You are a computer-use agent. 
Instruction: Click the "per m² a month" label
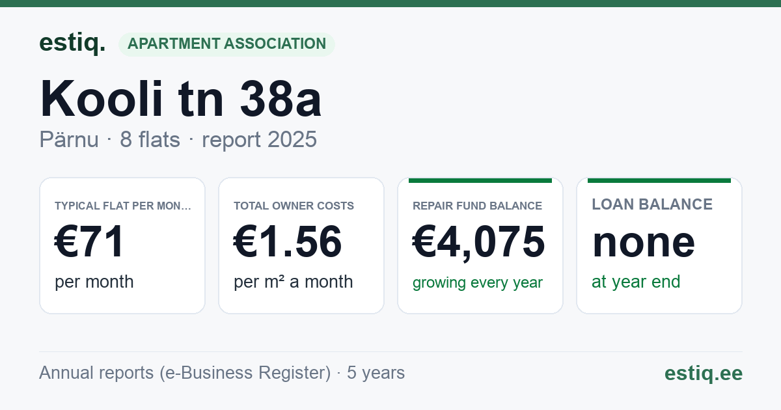tap(294, 282)
